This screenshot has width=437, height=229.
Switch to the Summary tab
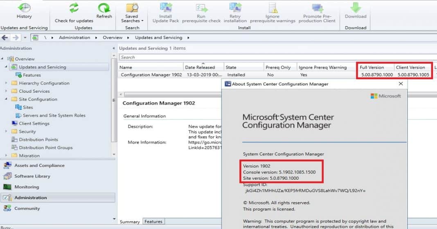(x=130, y=222)
